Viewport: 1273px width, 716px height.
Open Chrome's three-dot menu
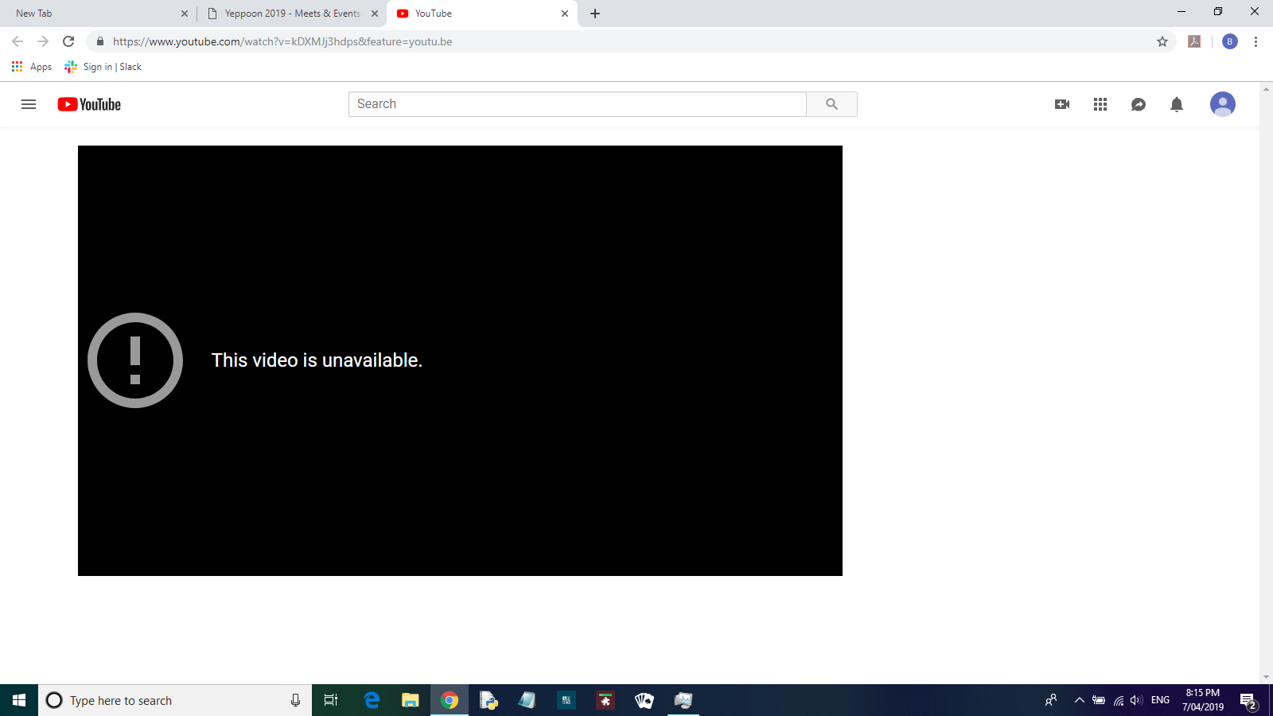pos(1255,41)
